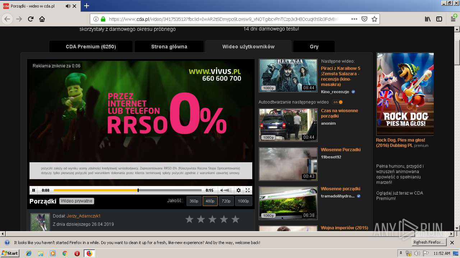Image resolution: width=460 pixels, height=258 pixels.
Task: Open Wideo użytkowników tab
Action: [248, 47]
